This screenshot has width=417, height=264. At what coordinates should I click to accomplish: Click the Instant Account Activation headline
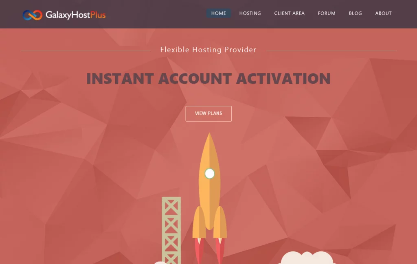tap(208, 79)
